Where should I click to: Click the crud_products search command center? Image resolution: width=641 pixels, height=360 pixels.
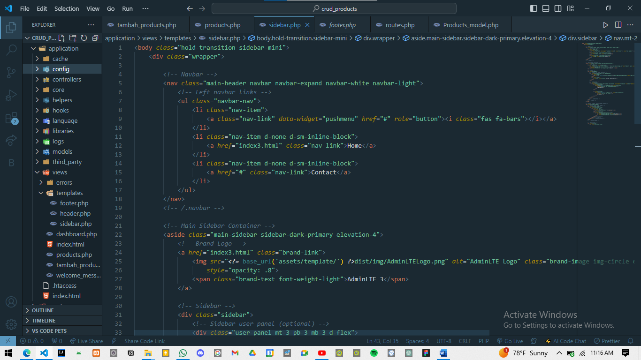[334, 8]
